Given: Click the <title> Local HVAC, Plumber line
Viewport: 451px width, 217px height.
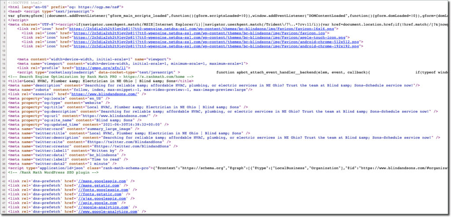Looking at the screenshot, I should click(101, 81).
